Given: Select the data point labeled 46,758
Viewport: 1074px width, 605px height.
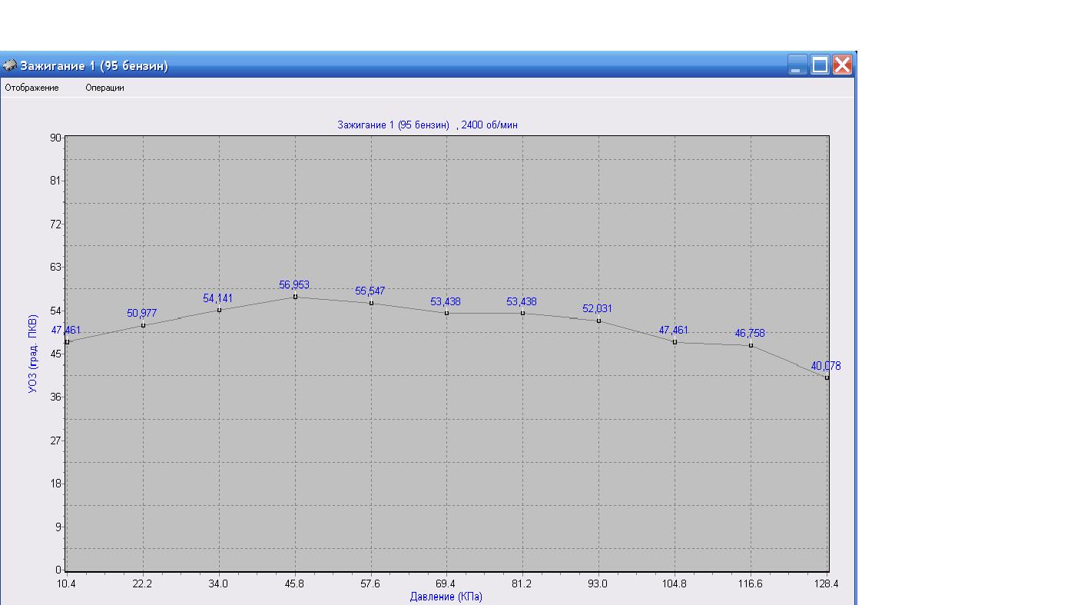Looking at the screenshot, I should point(751,345).
